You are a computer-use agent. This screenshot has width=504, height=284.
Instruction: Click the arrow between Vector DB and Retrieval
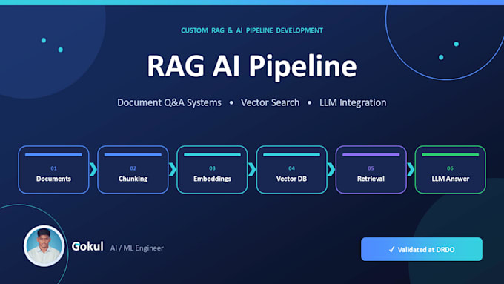[331, 170]
